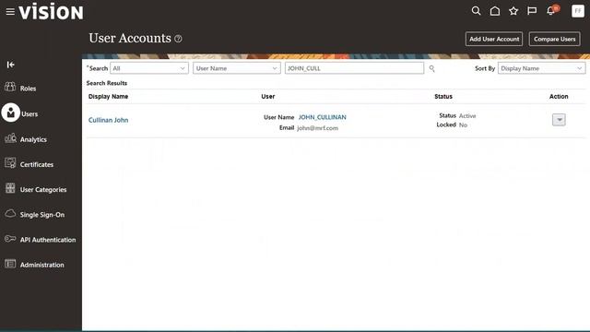
Task: Expand the Sort By 'Display Name' dropdown
Action: click(x=541, y=68)
